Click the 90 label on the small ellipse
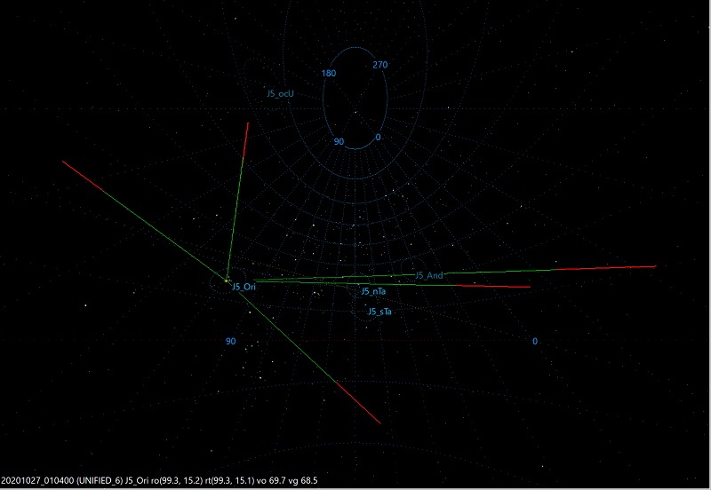The width and height of the screenshot is (711, 490). tap(339, 141)
